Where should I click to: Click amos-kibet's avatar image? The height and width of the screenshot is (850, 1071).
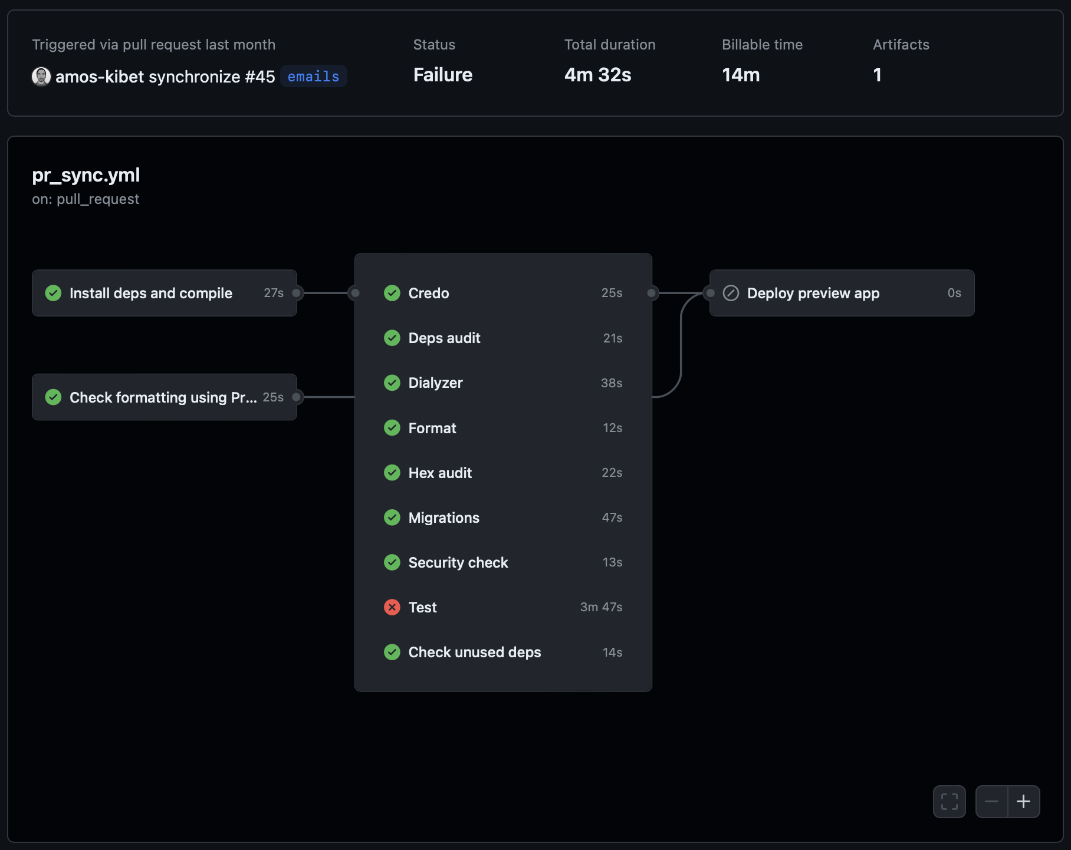pyautogui.click(x=41, y=77)
